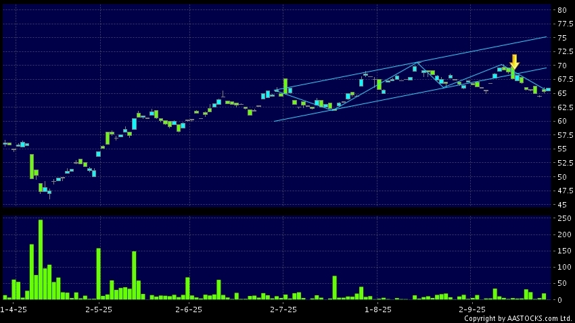
Task: Click the 250 label on the volume axis
Action: point(564,218)
